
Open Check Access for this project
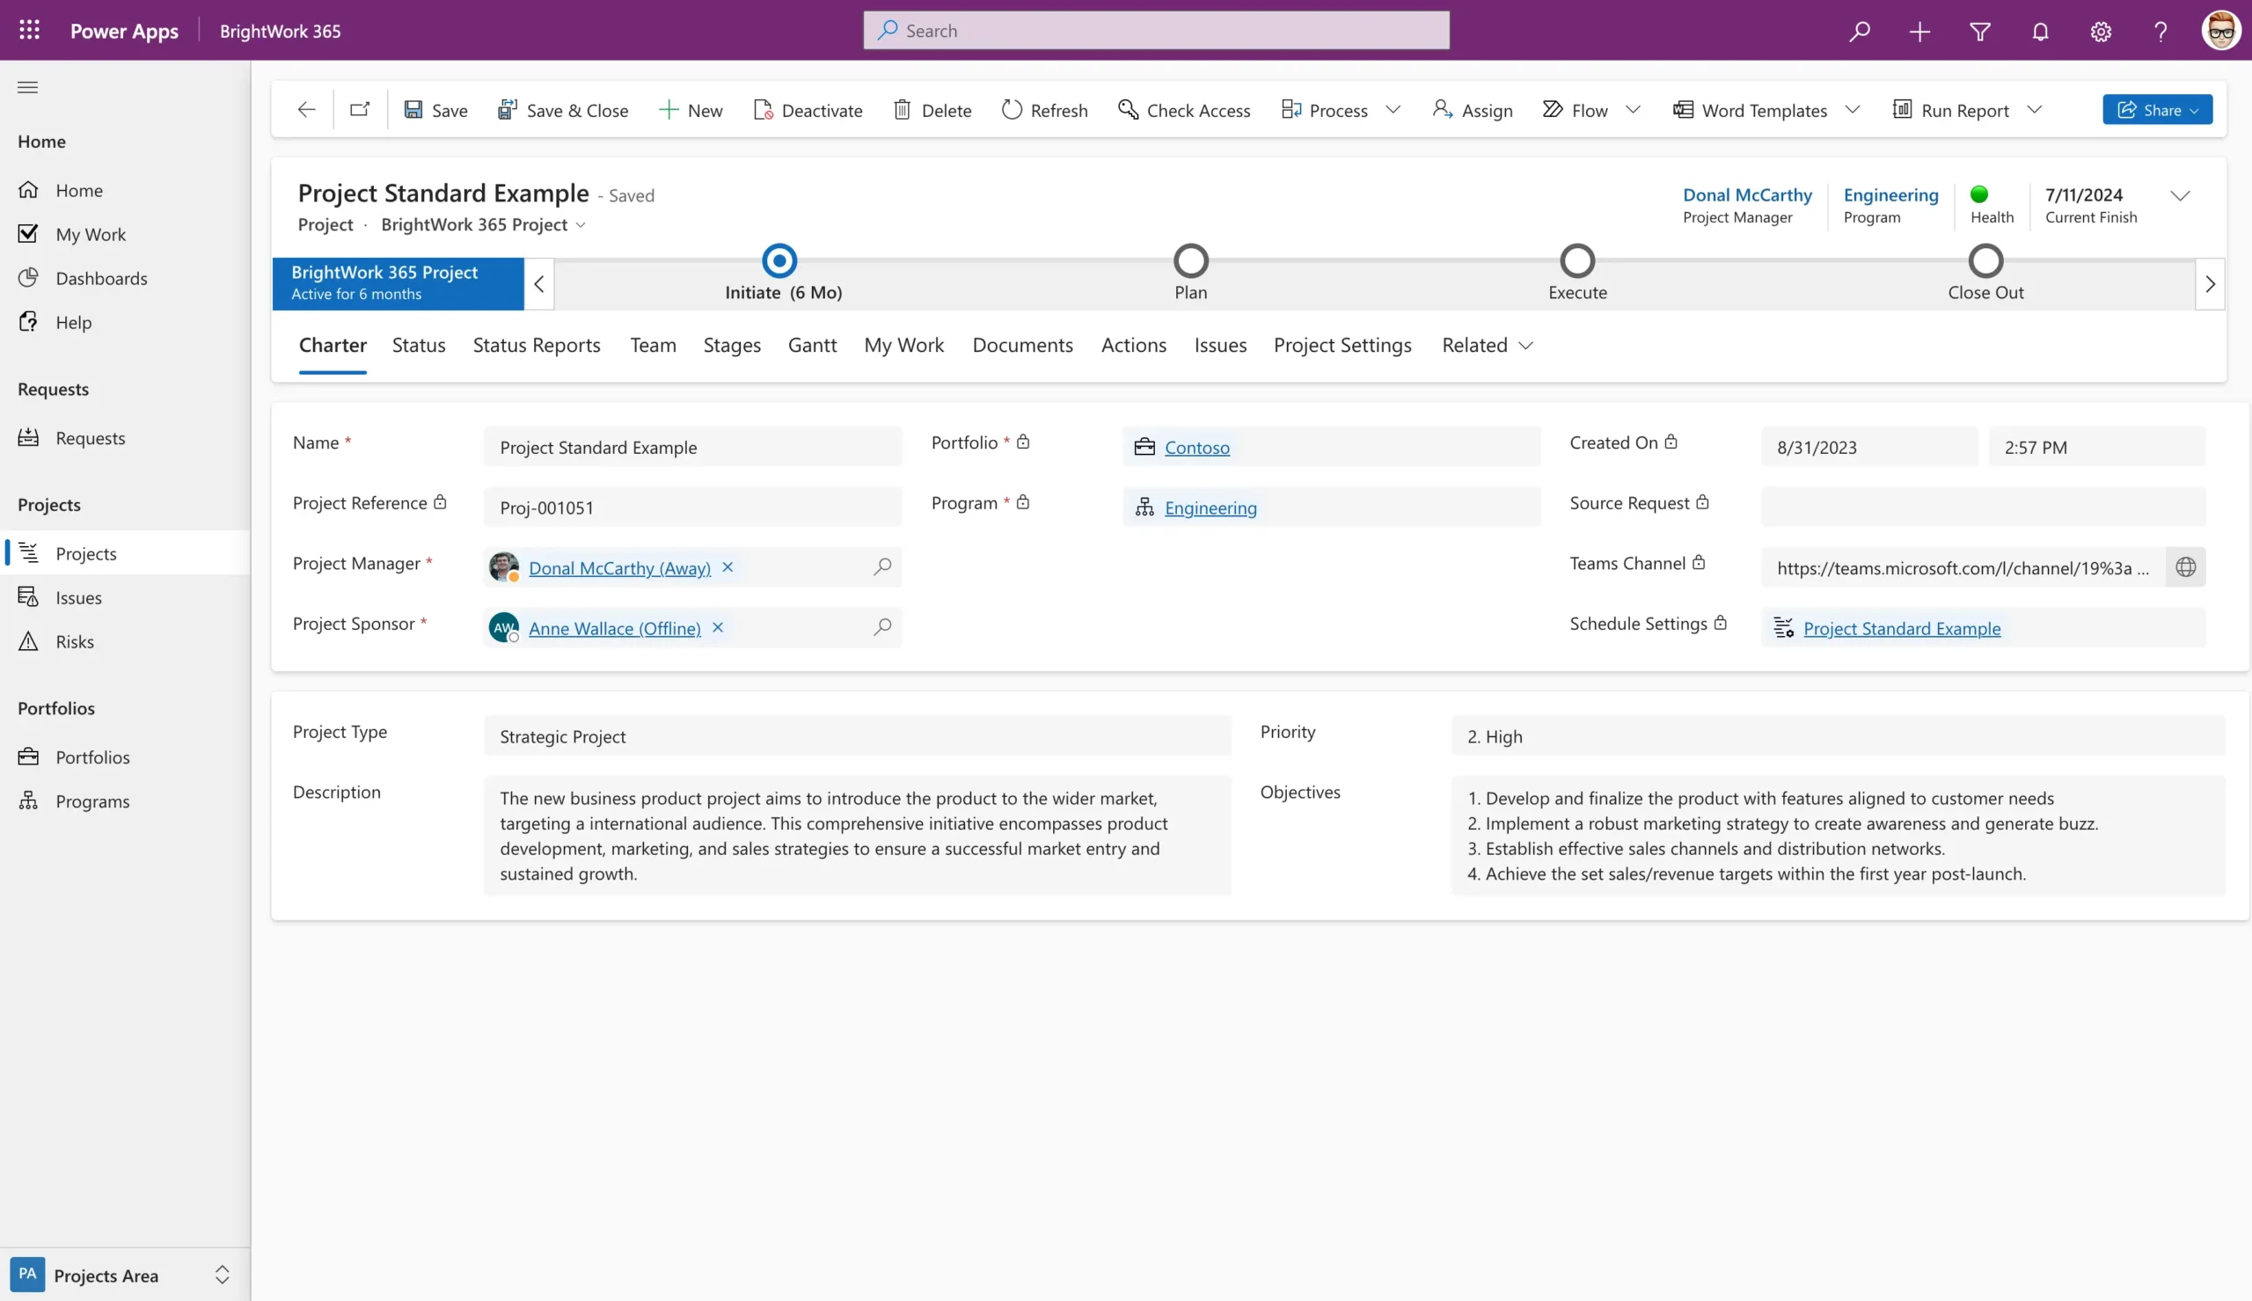click(x=1183, y=109)
